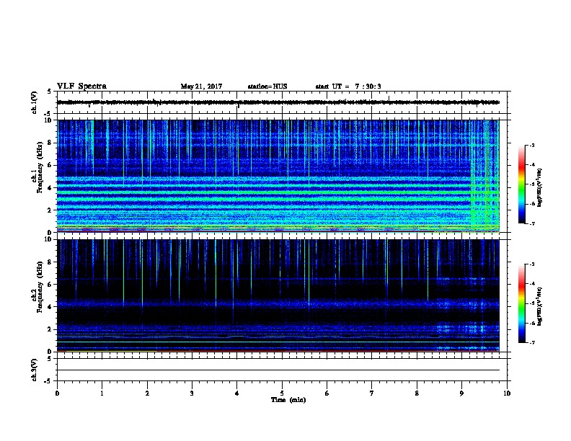Click the time axis tick label "9"
The width and height of the screenshot is (571, 441).
point(461,393)
